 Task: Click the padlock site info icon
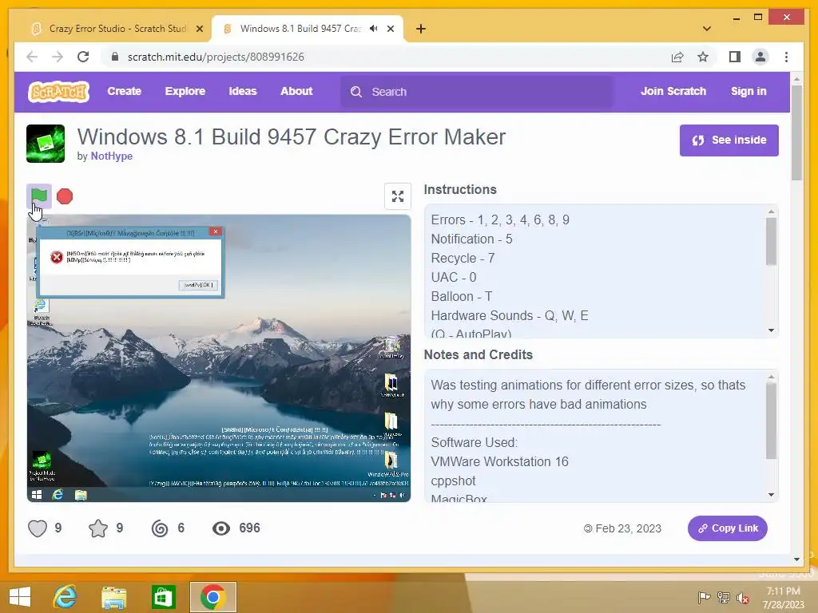click(115, 57)
